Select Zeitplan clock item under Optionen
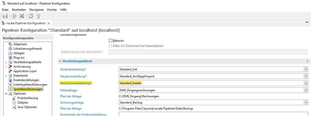 (x=23, y=103)
